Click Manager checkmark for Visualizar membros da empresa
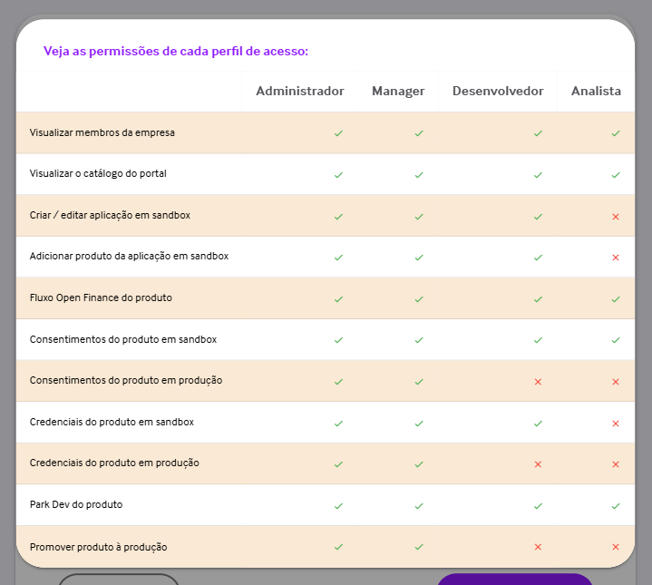Viewport: 652px width, 585px height. [419, 133]
